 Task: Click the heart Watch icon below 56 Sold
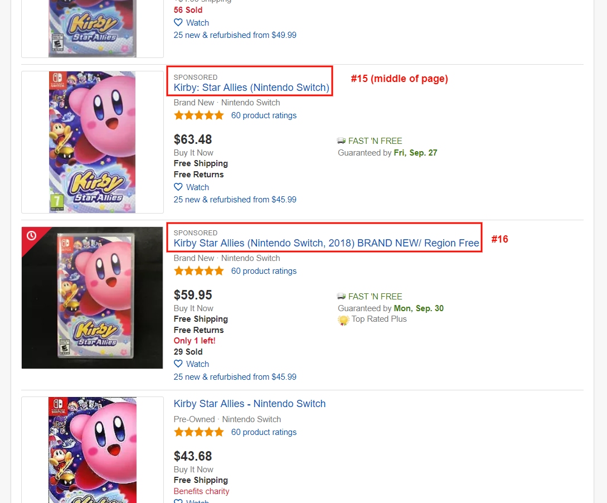coord(178,23)
